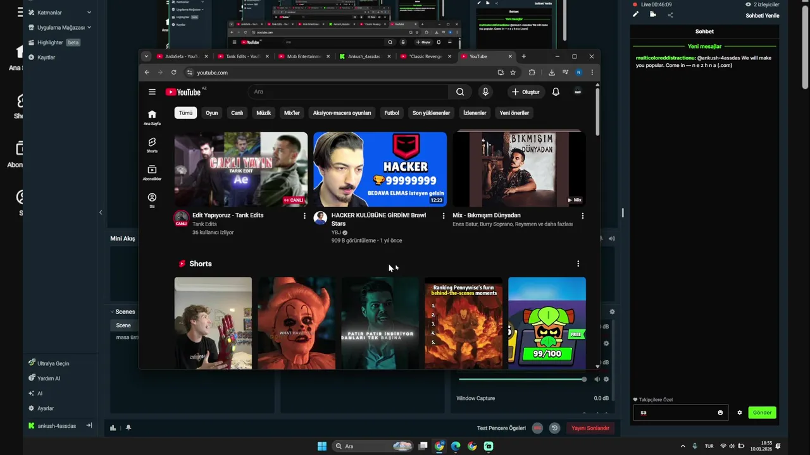Click site info icon beside youtube.com
This screenshot has height=455, width=810.
(x=189, y=73)
